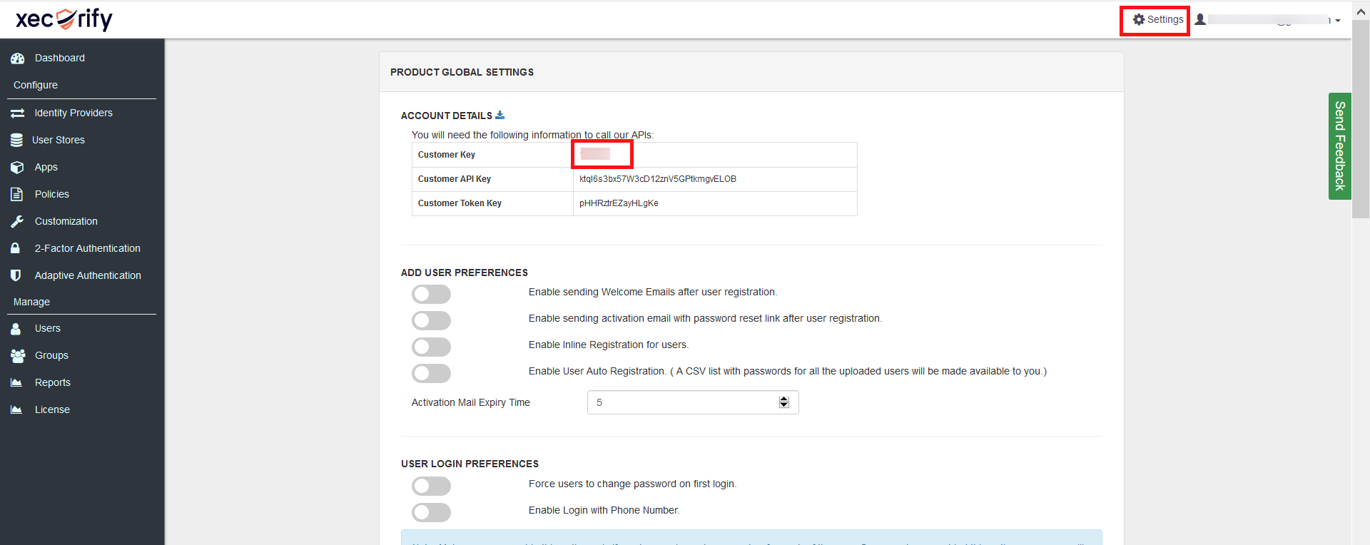
Task: Click the Customization wrench icon
Action: (17, 221)
